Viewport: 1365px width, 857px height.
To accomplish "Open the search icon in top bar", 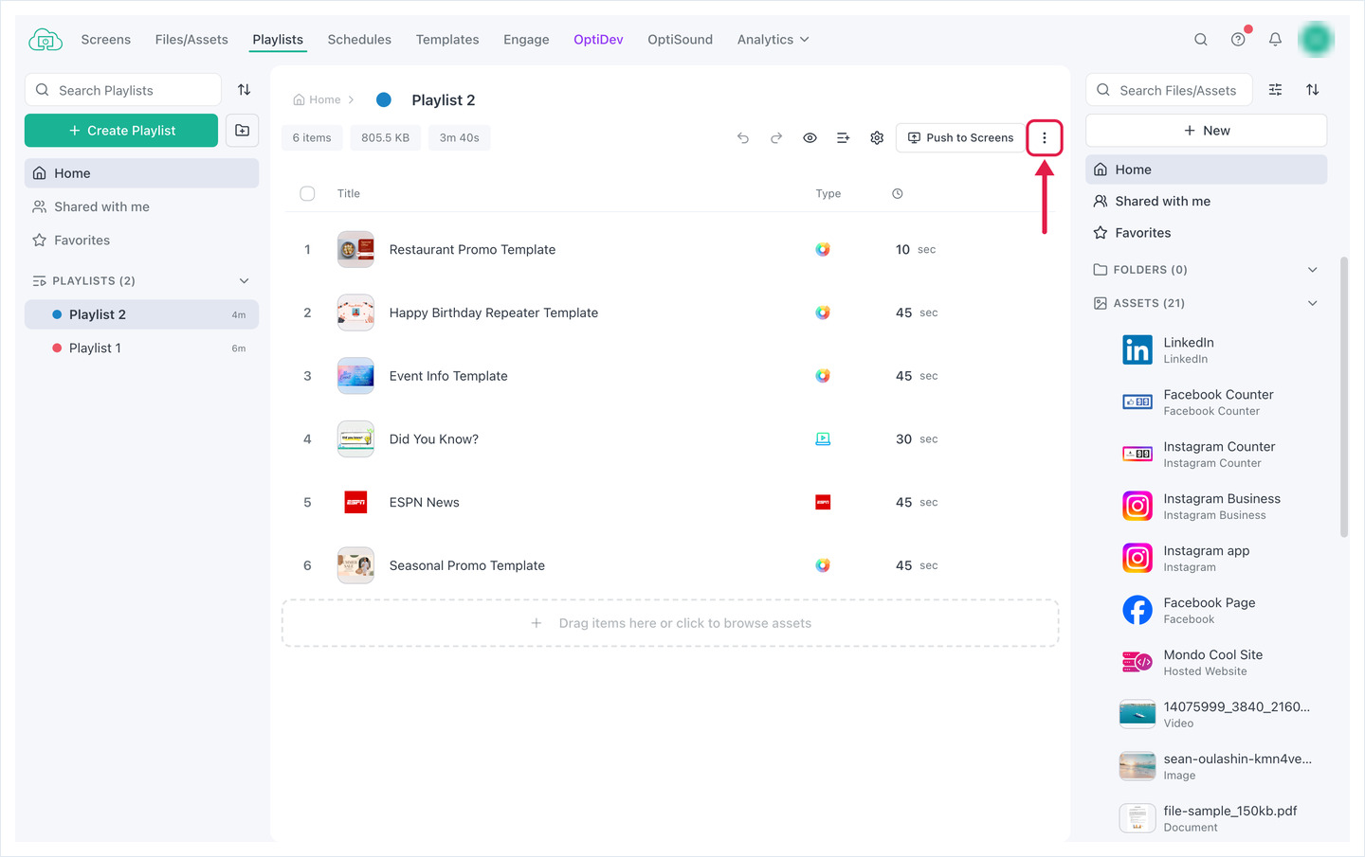I will tap(1201, 40).
